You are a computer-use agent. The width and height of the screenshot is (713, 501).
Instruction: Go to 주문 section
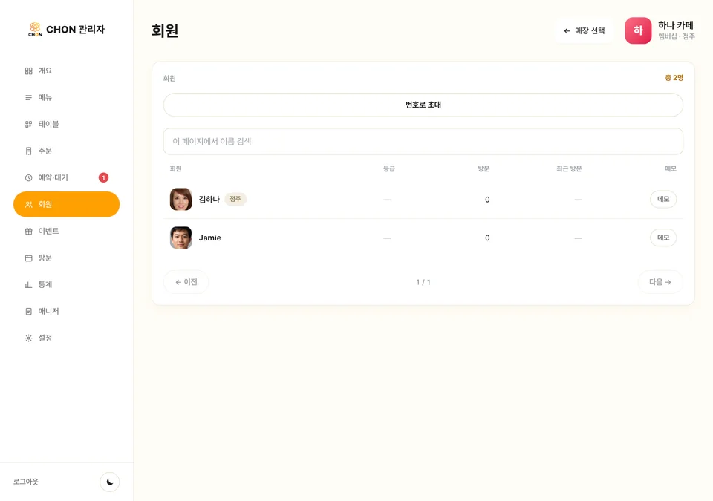pos(66,151)
